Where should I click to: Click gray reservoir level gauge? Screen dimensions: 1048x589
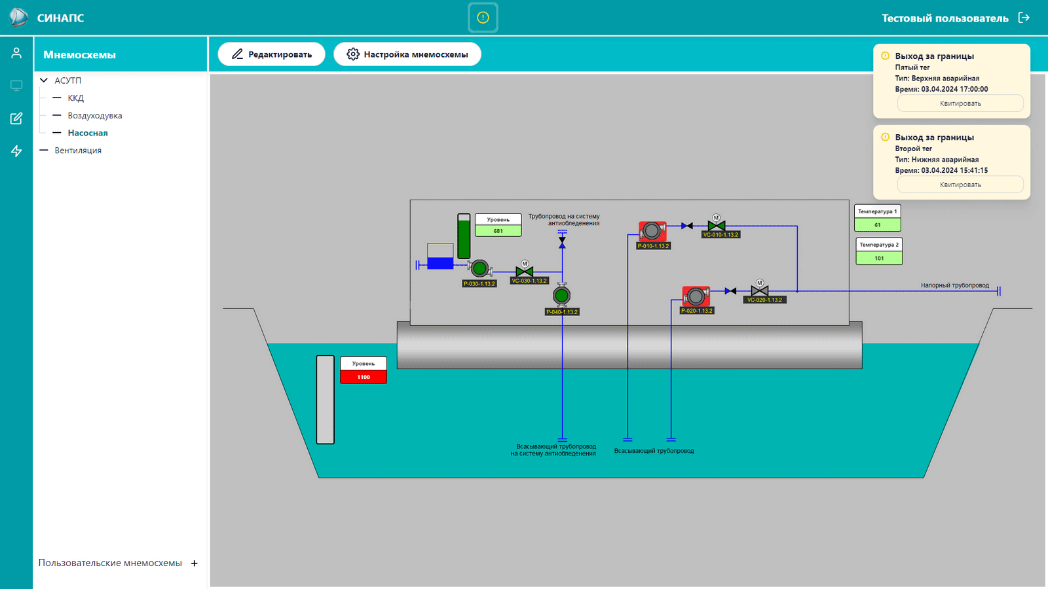point(326,400)
